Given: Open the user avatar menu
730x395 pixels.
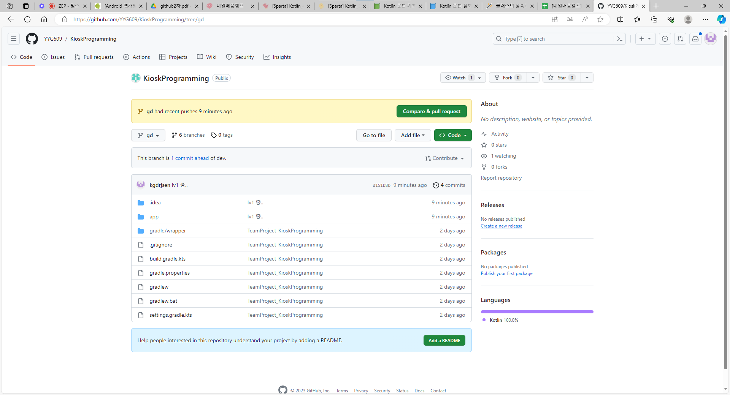Looking at the screenshot, I should (711, 38).
